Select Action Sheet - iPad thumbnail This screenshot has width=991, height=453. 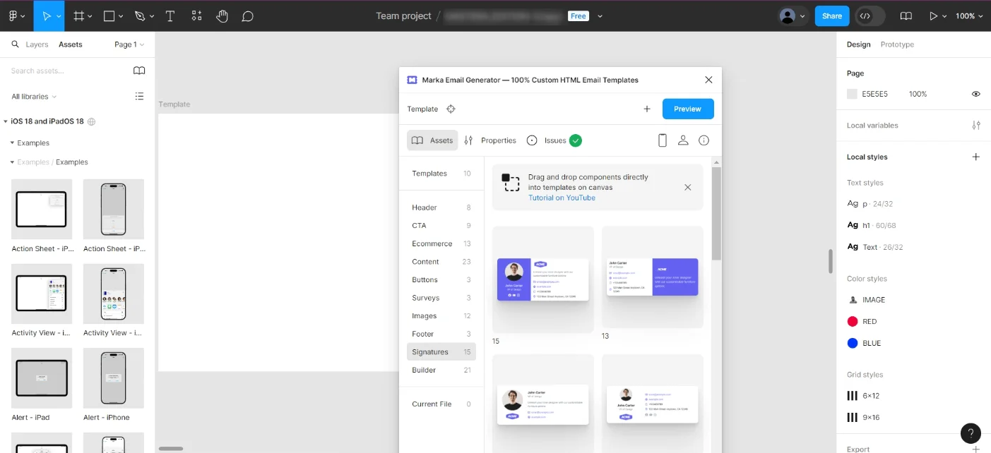point(42,209)
